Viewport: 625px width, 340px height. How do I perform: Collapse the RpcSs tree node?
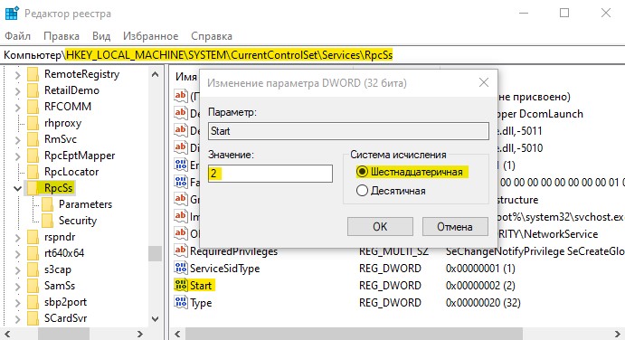click(x=17, y=188)
